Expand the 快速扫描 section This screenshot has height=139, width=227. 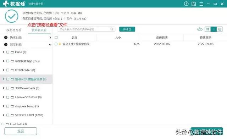click(x=50, y=38)
